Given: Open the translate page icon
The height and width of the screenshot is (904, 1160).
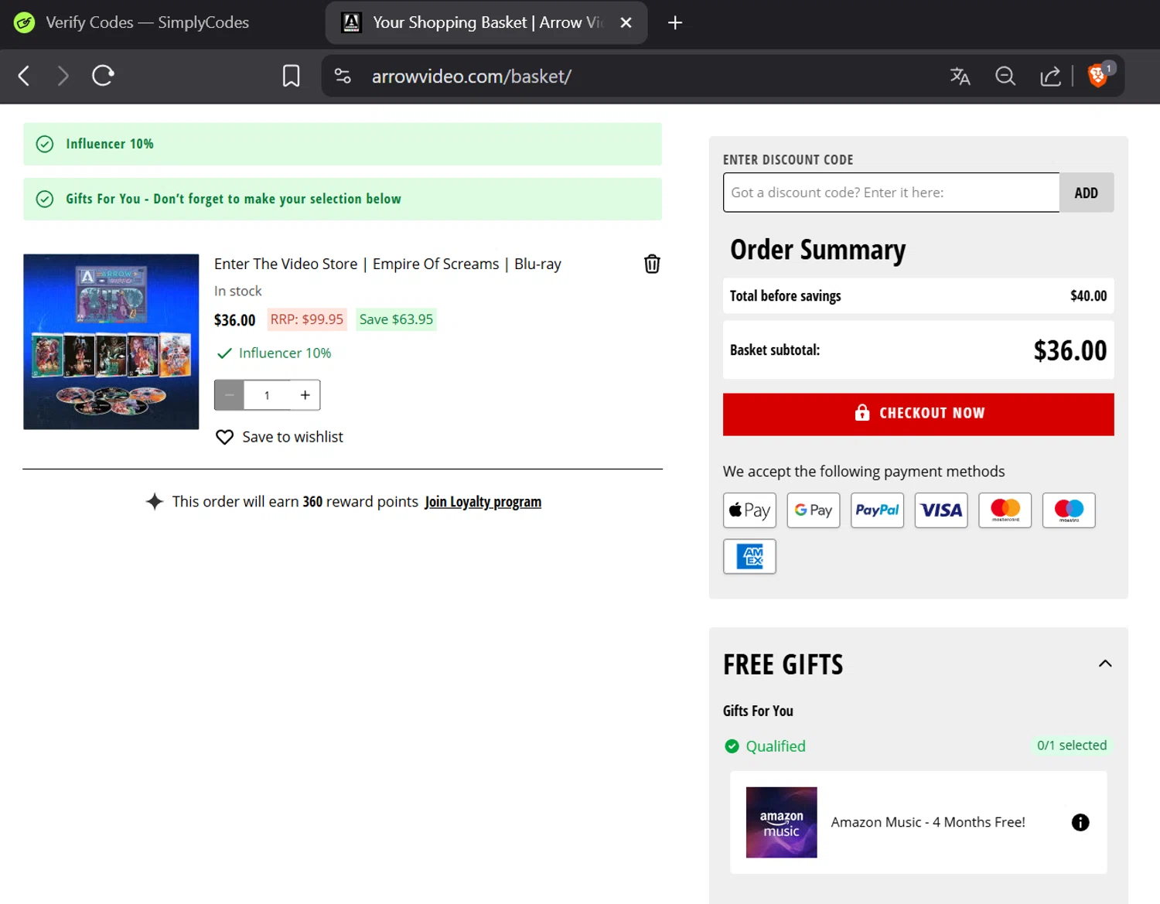Looking at the screenshot, I should (960, 76).
